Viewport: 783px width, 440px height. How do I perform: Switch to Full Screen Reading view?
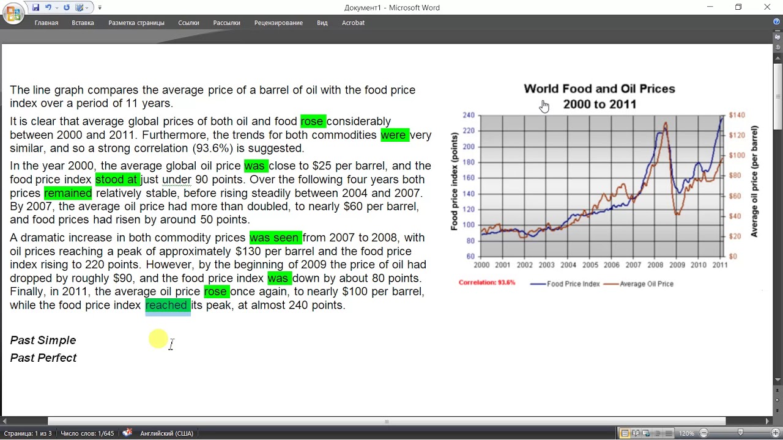(x=636, y=433)
